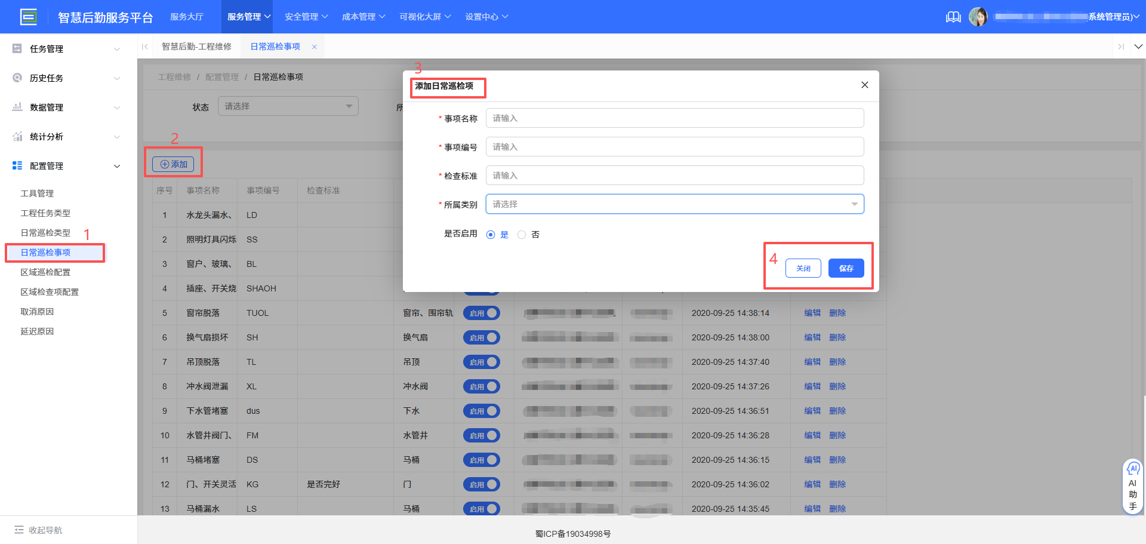Open the AI 助手 assistant widget
1146x544 pixels.
(1132, 487)
